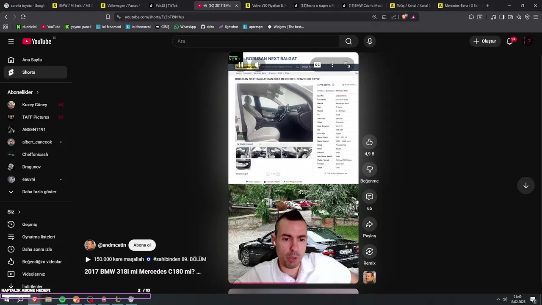Toggle closed captions on the Short
Viewport: 542px width, 305px height.
[317, 65]
